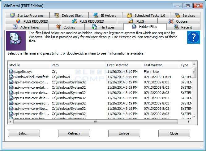Click icon of api-ms-win-core-fibe... row

pos(11,108)
